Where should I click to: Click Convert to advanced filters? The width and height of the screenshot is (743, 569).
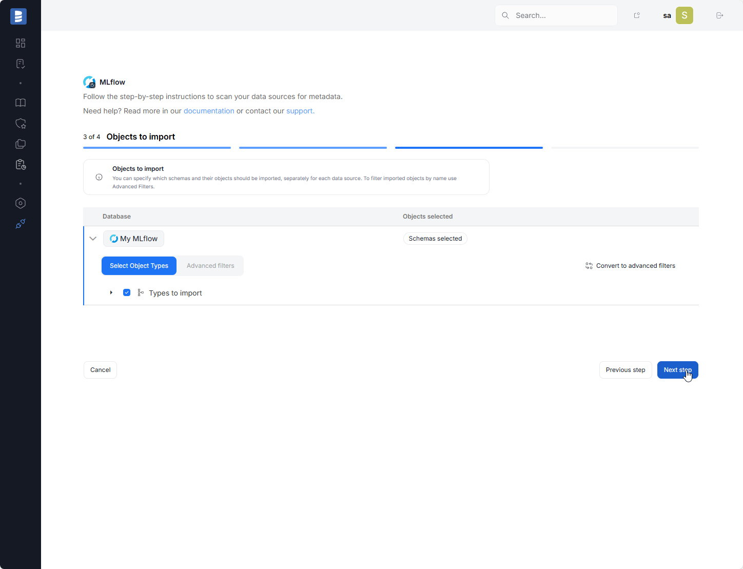[x=630, y=266]
